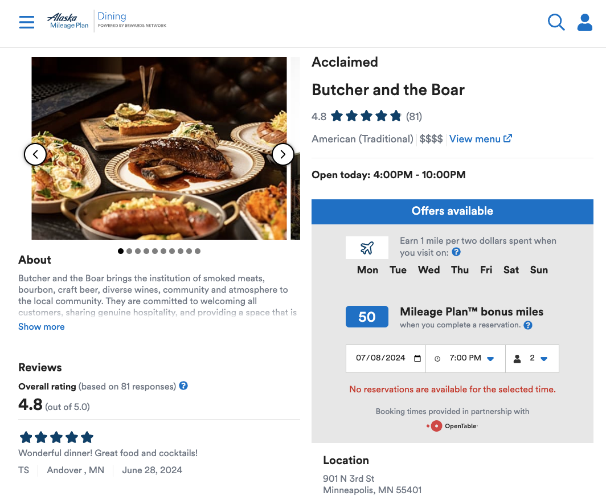The height and width of the screenshot is (496, 606).
Task: Click the fifth star in the rating row
Action: tap(396, 115)
